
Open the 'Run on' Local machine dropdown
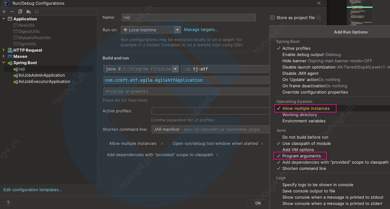pyautogui.click(x=178, y=30)
